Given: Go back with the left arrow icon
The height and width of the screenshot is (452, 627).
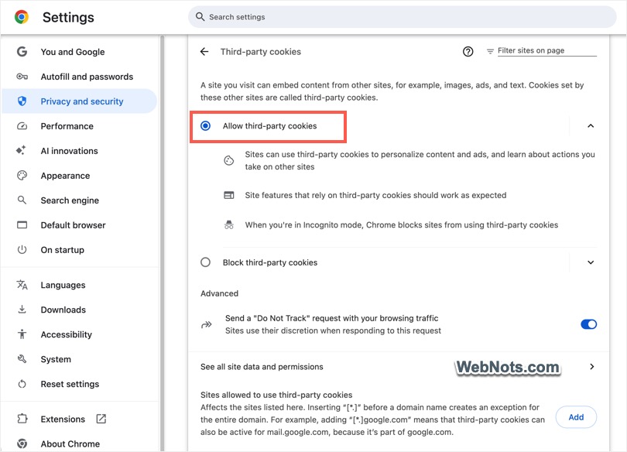Looking at the screenshot, I should pyautogui.click(x=204, y=52).
